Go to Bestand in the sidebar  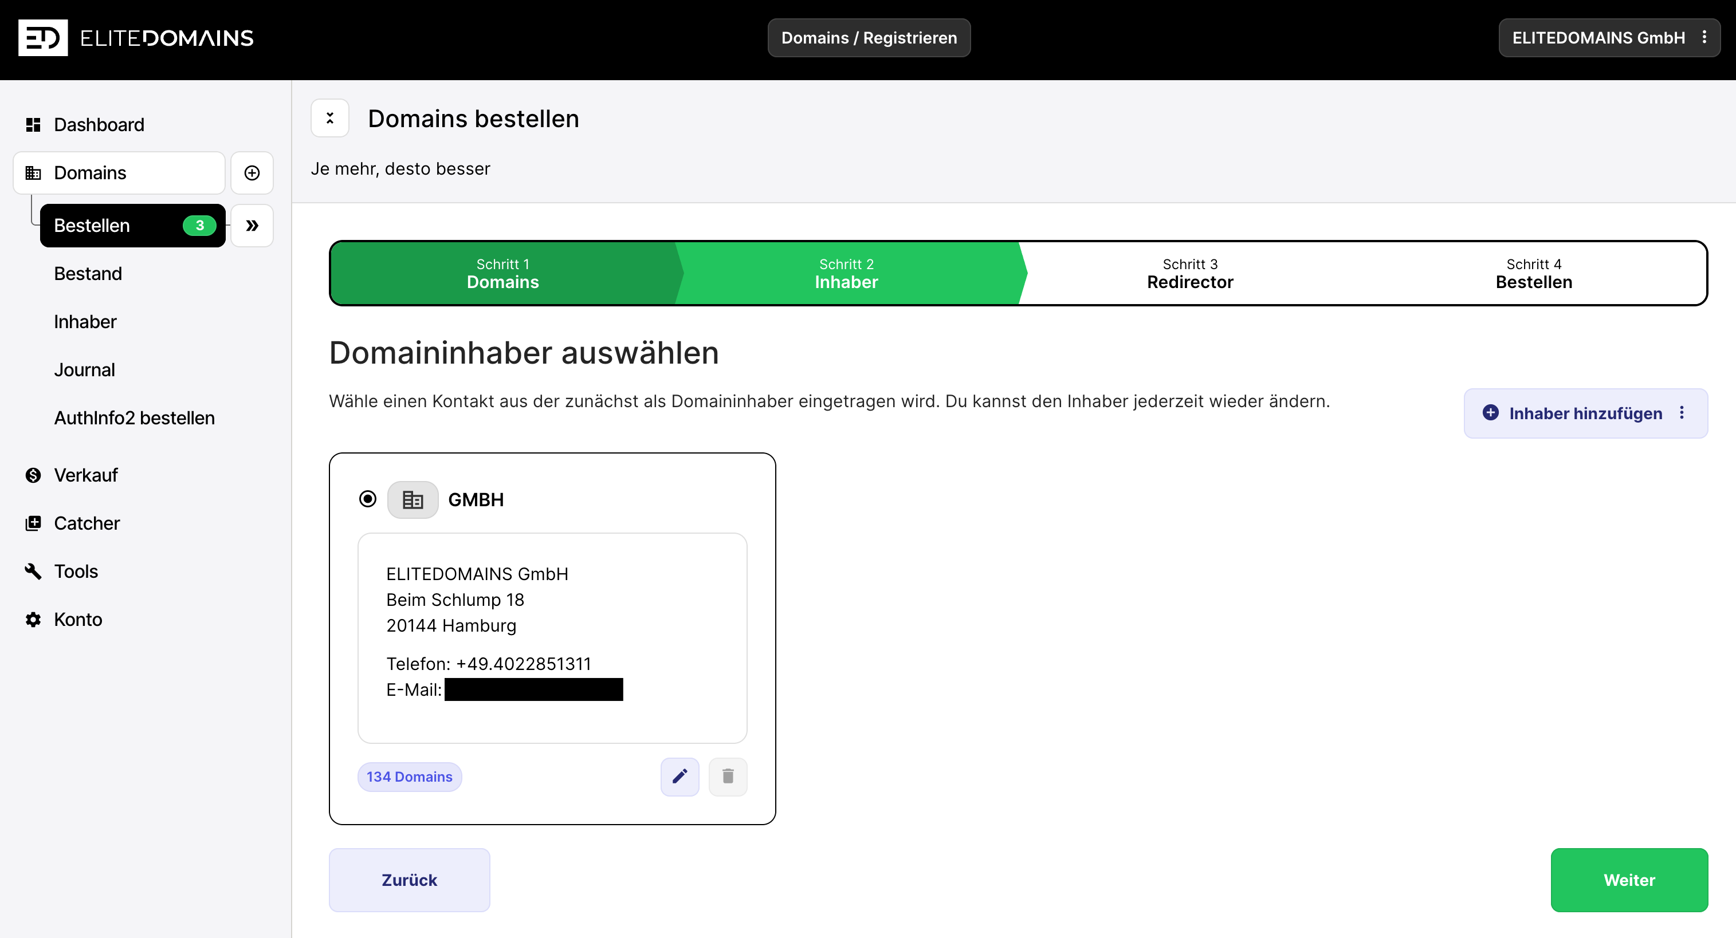(x=88, y=273)
